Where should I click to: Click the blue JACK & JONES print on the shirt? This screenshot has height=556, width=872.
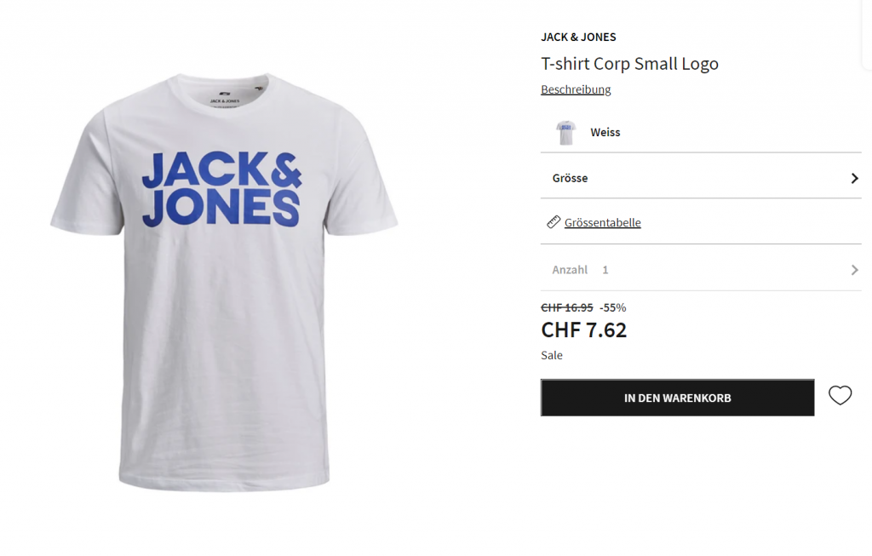coord(222,189)
